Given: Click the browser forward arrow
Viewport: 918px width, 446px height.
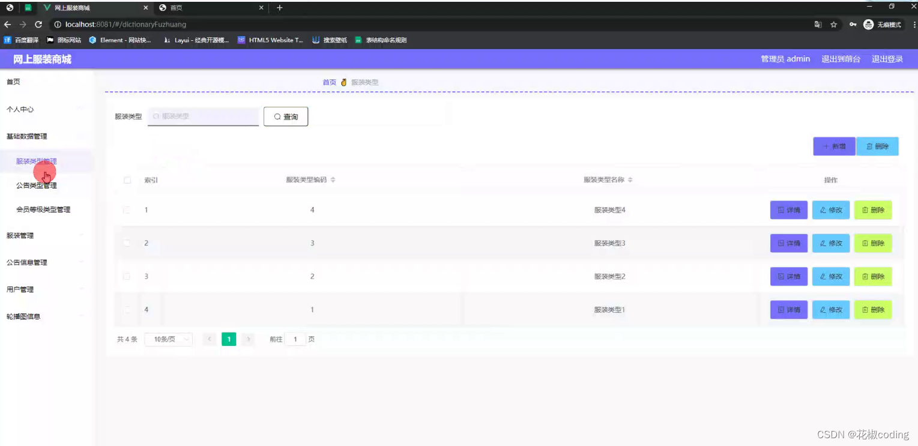Looking at the screenshot, I should [23, 25].
